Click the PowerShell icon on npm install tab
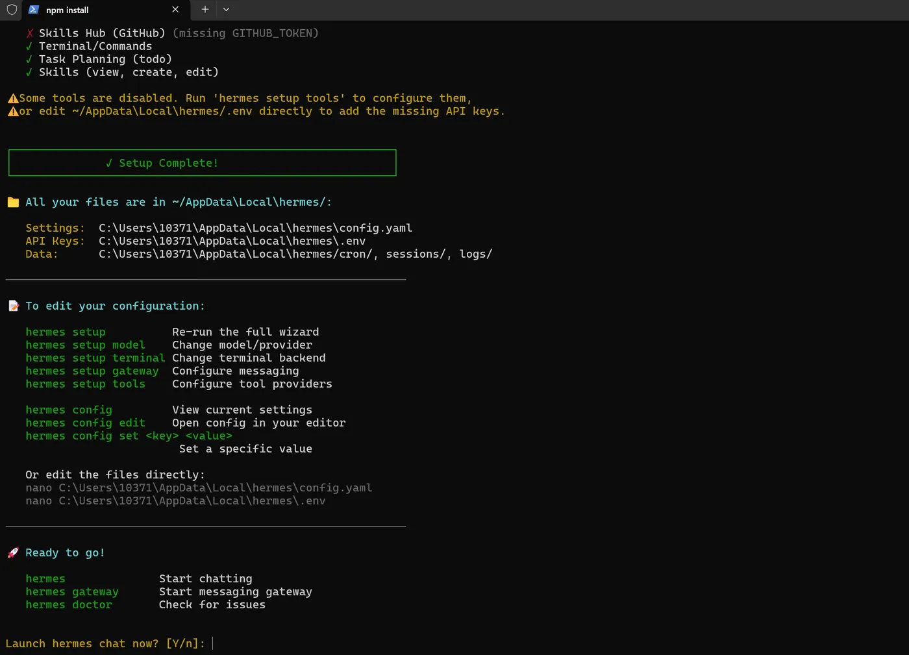This screenshot has width=909, height=655. (x=34, y=10)
